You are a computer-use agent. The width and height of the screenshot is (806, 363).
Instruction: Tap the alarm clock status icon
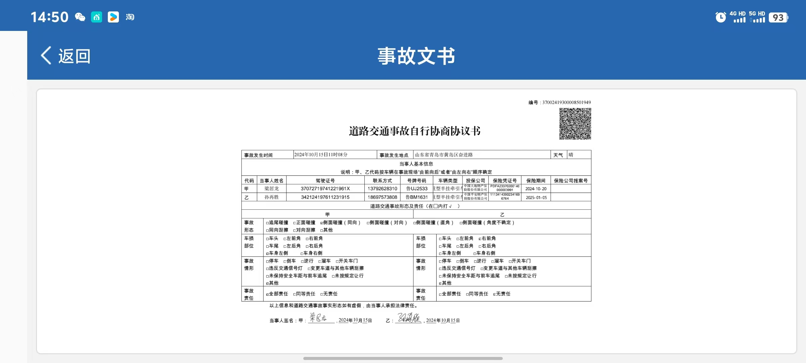click(720, 17)
